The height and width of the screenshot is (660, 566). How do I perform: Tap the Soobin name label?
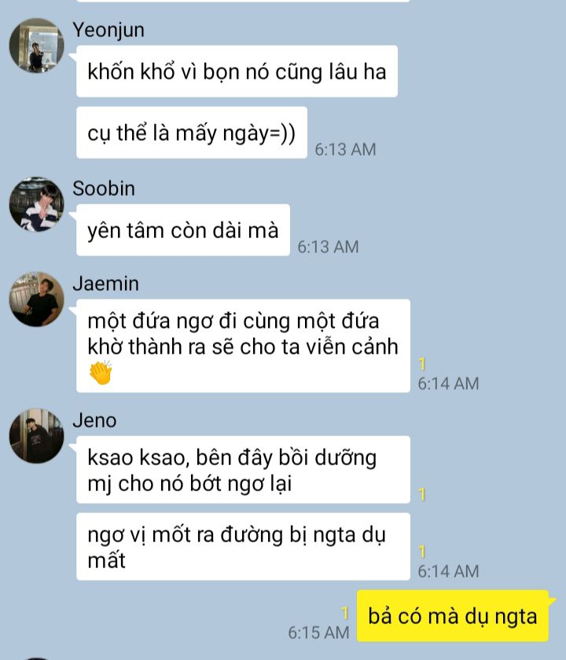point(104,189)
